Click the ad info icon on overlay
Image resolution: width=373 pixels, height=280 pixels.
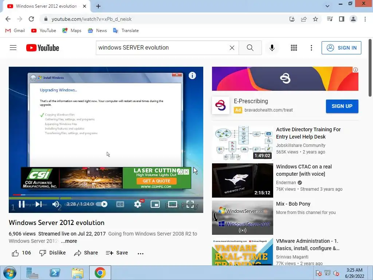[x=181, y=172]
